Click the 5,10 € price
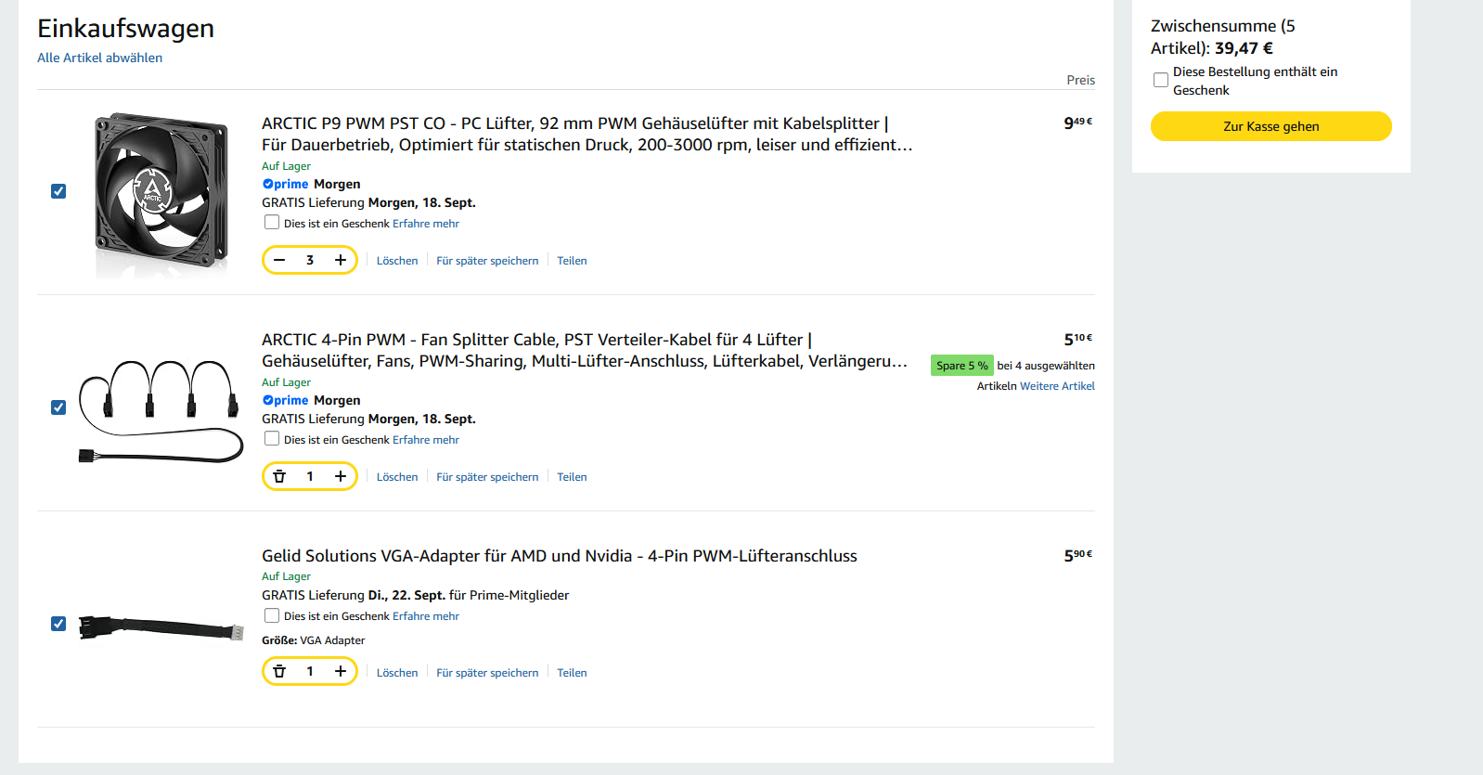1483x775 pixels. (1078, 339)
